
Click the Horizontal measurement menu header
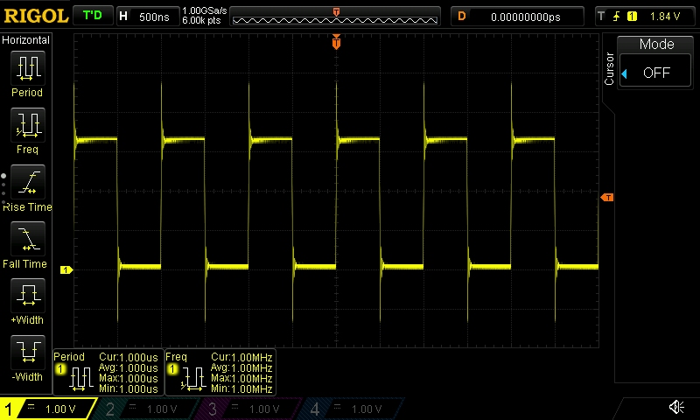[26, 39]
